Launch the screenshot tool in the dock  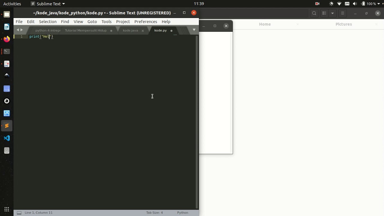7,88
